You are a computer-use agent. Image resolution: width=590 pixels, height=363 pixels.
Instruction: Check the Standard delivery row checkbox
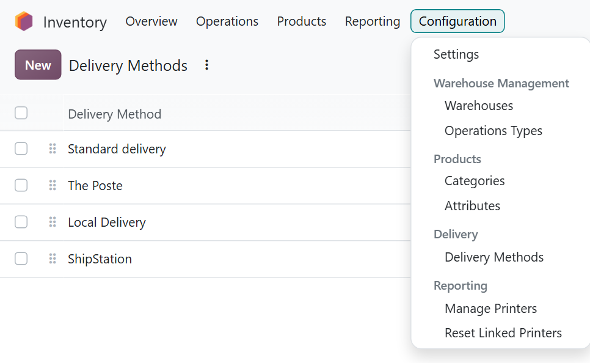tap(21, 148)
